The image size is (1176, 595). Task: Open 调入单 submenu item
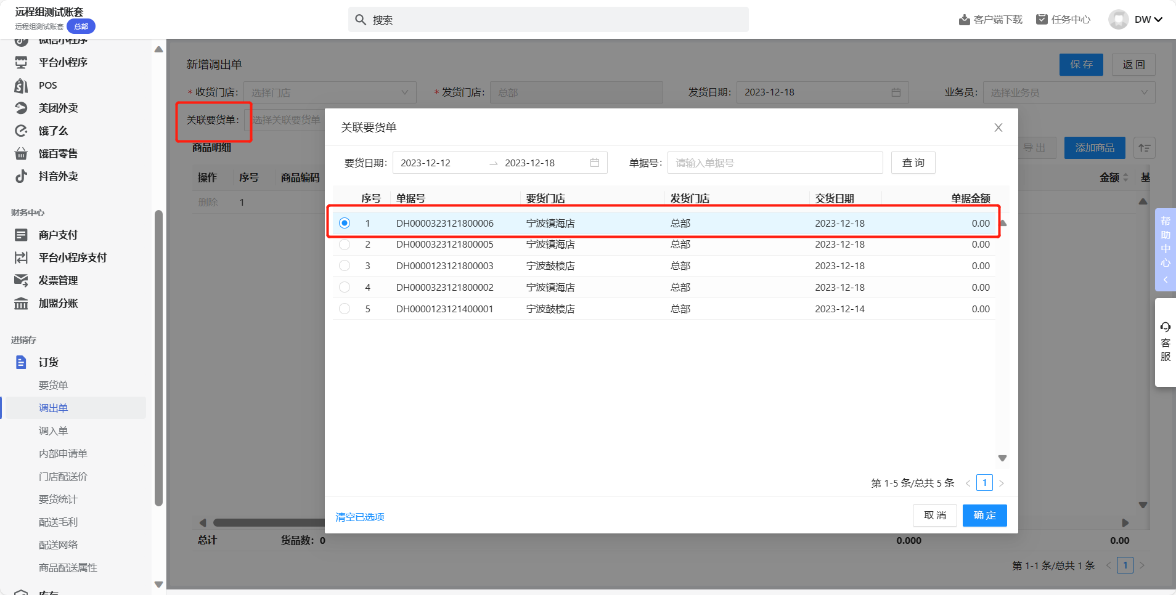click(x=53, y=431)
